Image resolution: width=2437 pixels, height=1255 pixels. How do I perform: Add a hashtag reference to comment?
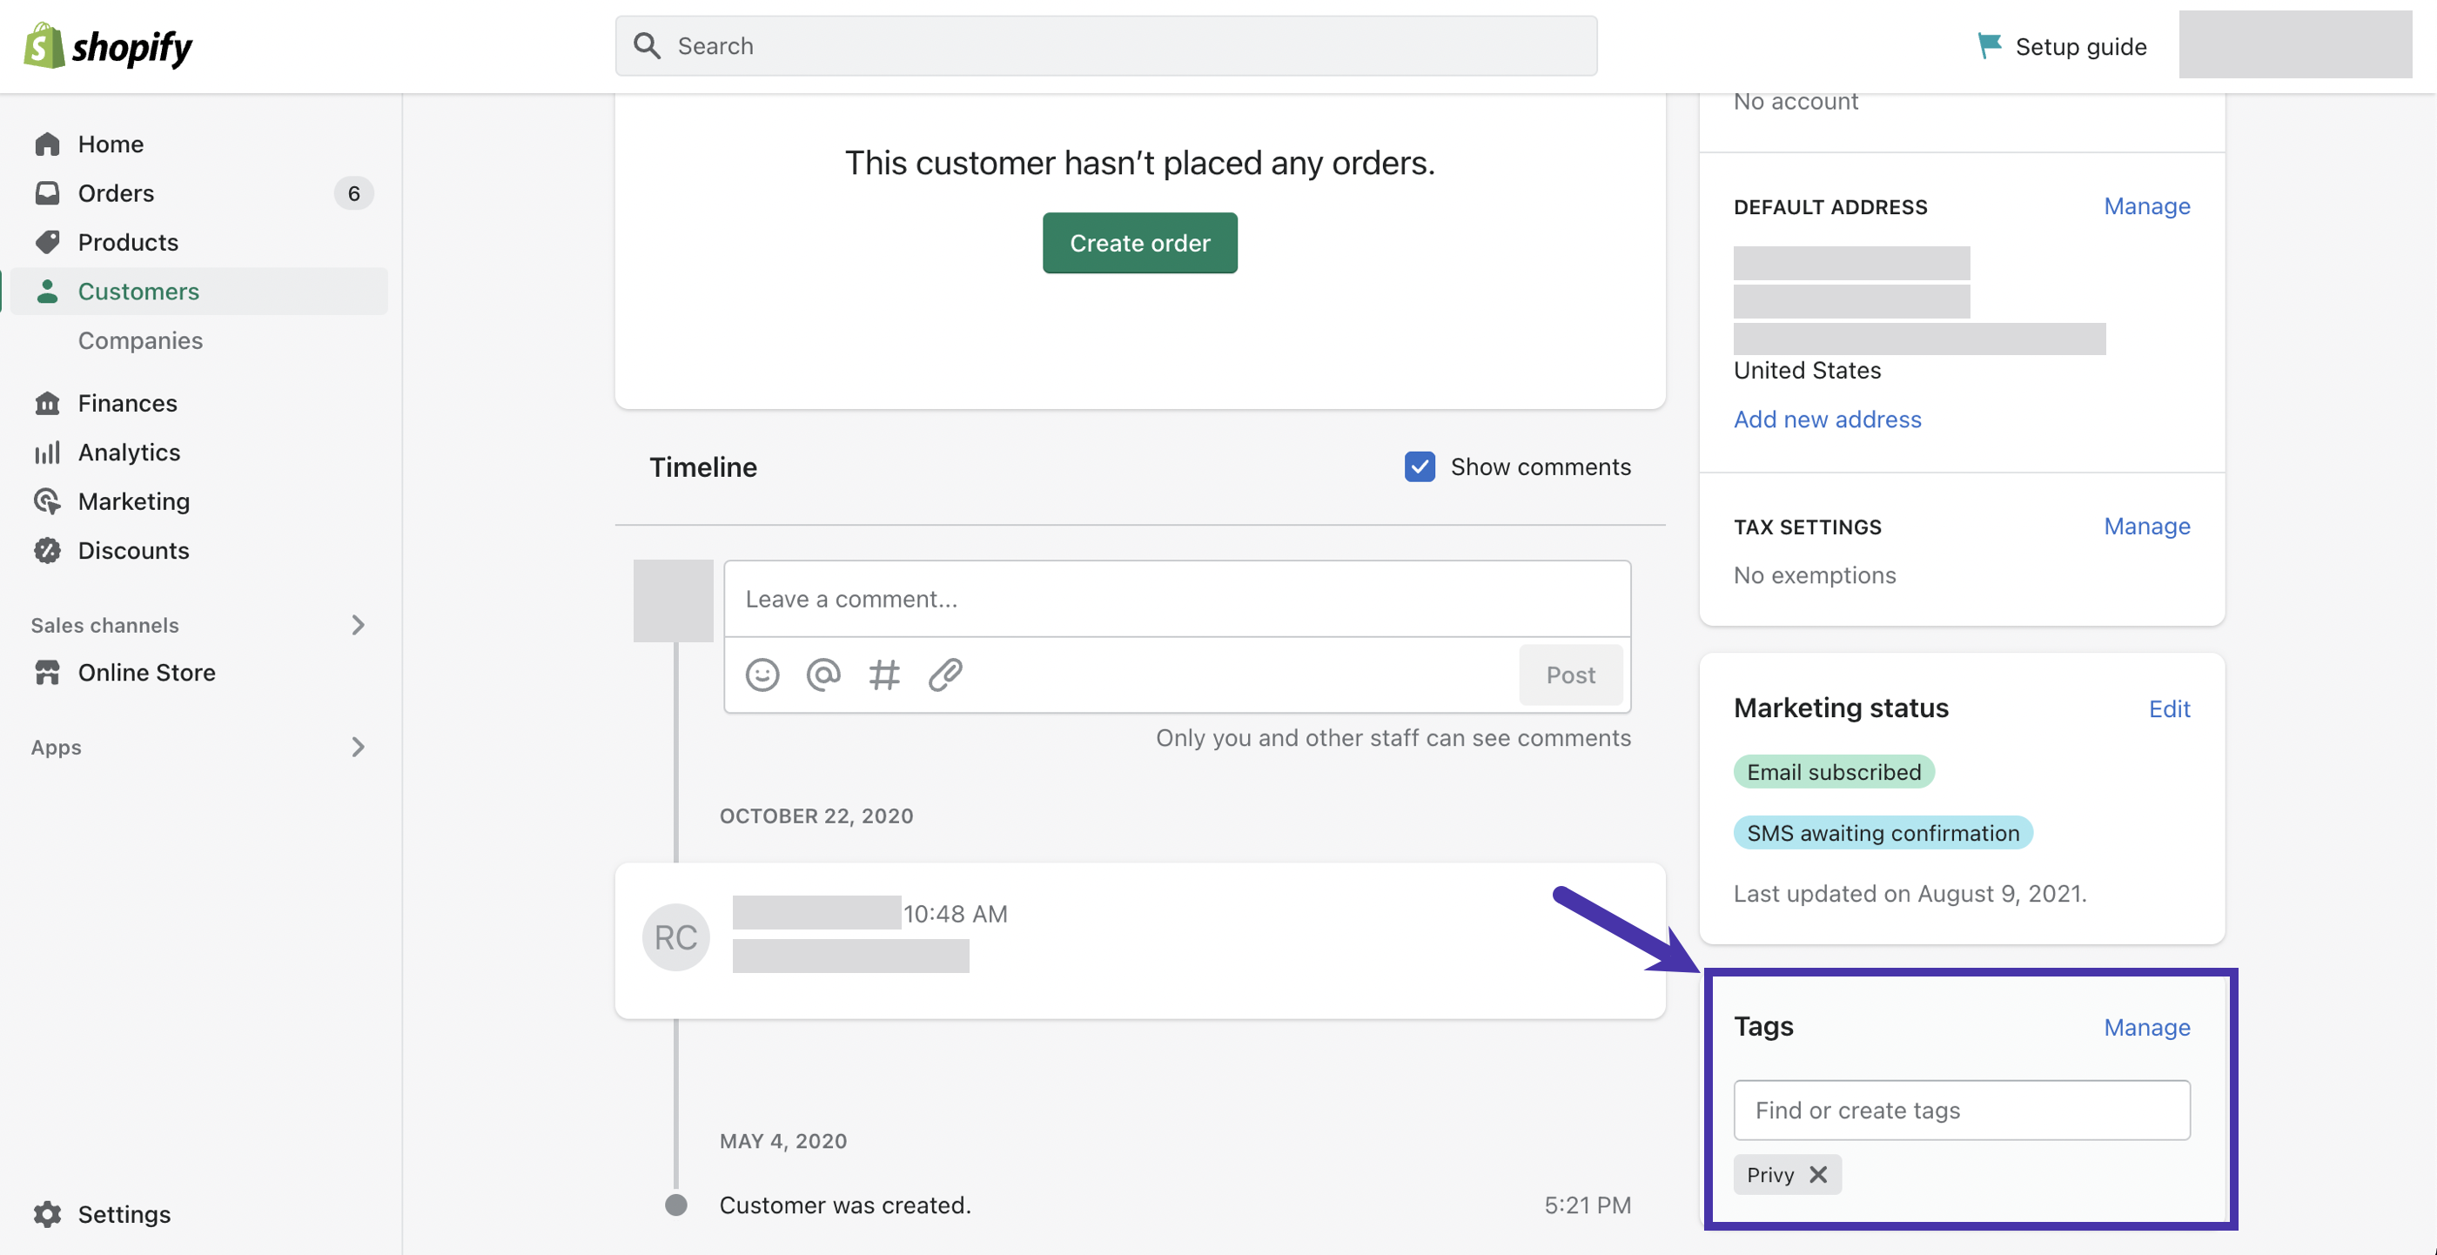pyautogui.click(x=883, y=674)
